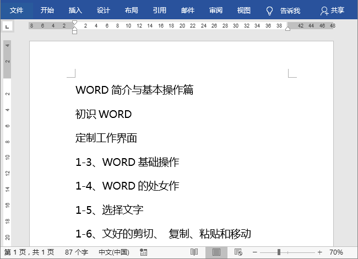Click the lightbulb Tell Me icon
358x259 pixels.
(269, 10)
